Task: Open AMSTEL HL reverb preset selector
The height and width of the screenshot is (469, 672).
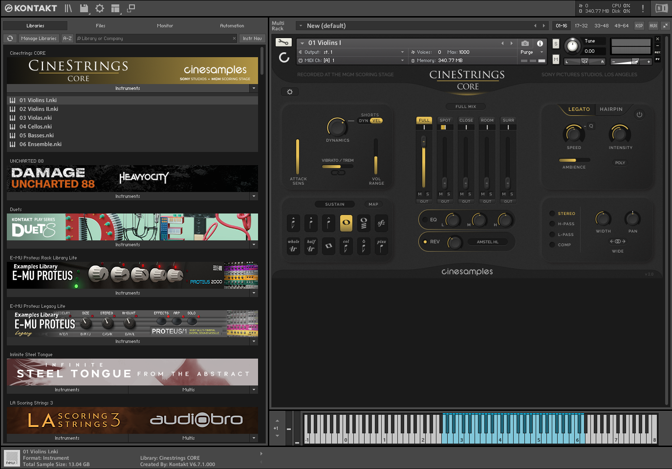Action: point(487,242)
